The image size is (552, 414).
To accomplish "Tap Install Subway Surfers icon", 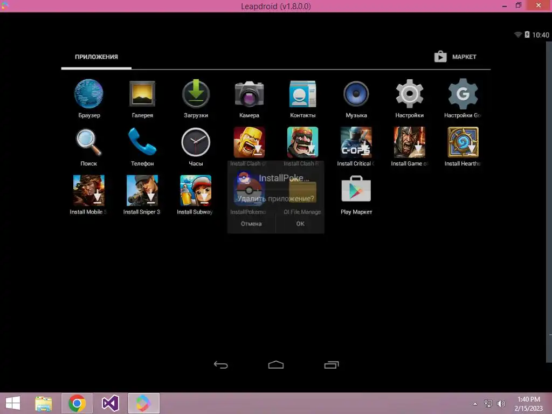I will [196, 190].
